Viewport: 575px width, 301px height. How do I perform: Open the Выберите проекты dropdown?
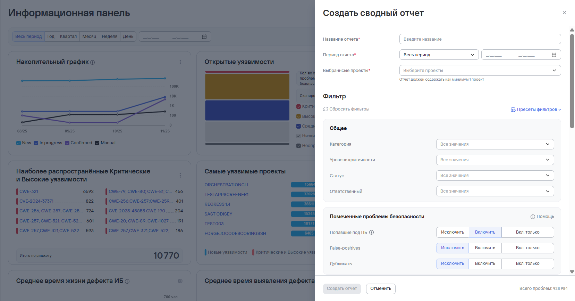[480, 71]
